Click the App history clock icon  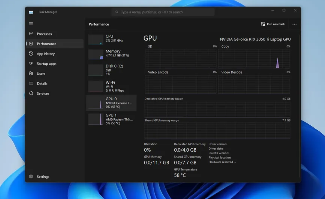[31, 53]
